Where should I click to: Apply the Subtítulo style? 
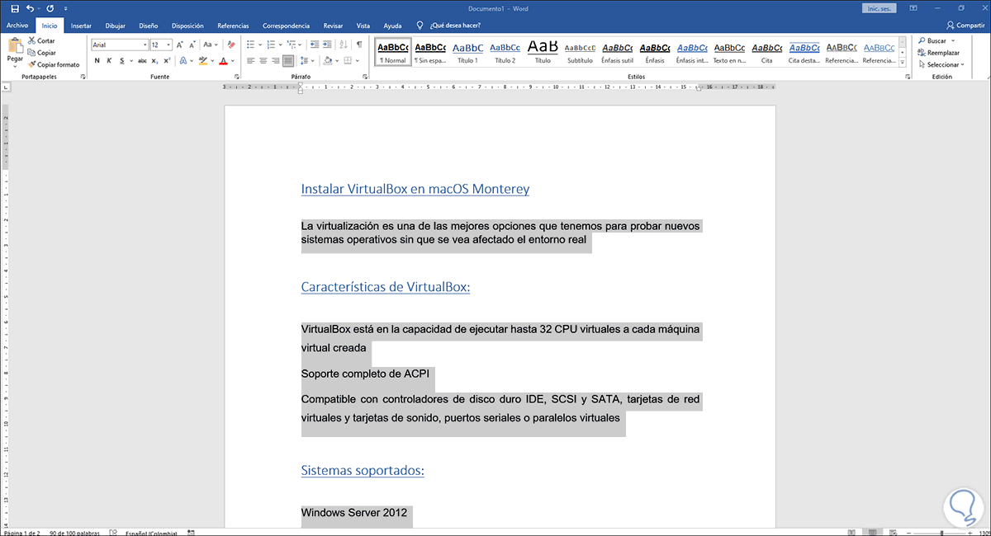tap(580, 52)
